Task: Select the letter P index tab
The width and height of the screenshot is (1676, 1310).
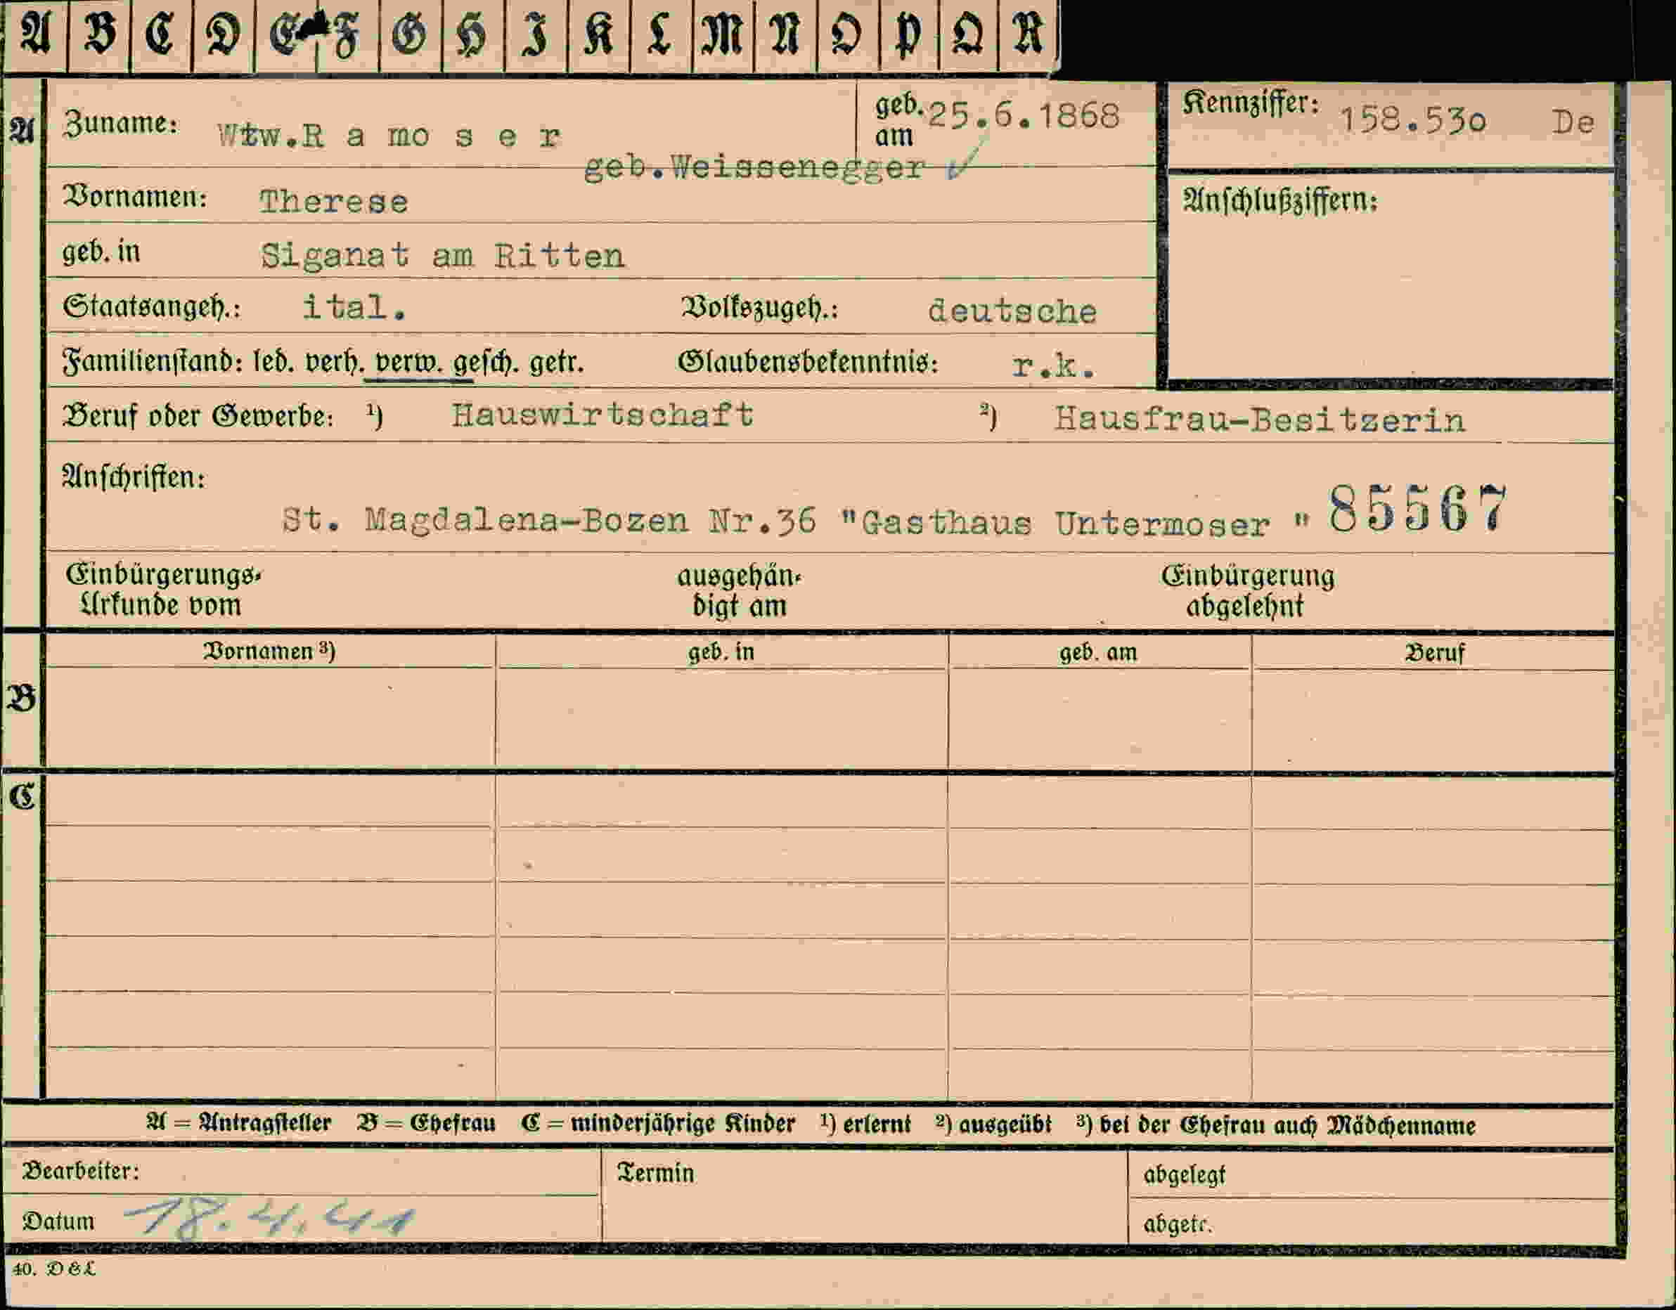Action: coord(908,35)
